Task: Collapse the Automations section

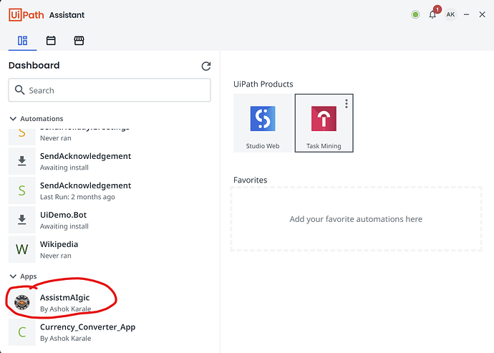Action: pyautogui.click(x=13, y=119)
